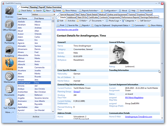Expand the E-Mails dropdown
The width and height of the screenshot is (167, 126).
[x=82, y=21]
